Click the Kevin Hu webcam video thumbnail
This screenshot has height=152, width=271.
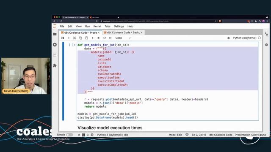(x=26, y=76)
